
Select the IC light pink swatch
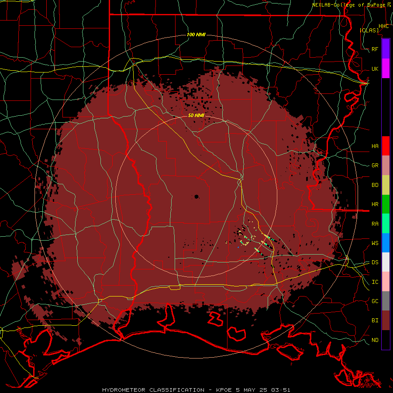pyautogui.click(x=386, y=282)
